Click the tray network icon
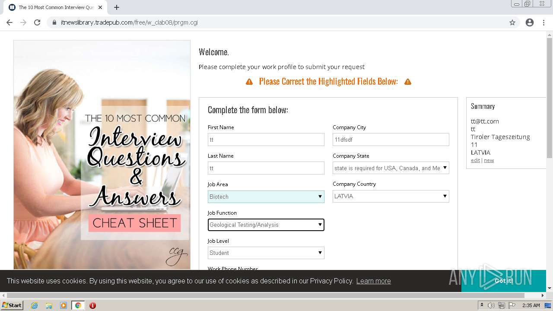Image resolution: width=553 pixels, height=311 pixels. [502, 305]
